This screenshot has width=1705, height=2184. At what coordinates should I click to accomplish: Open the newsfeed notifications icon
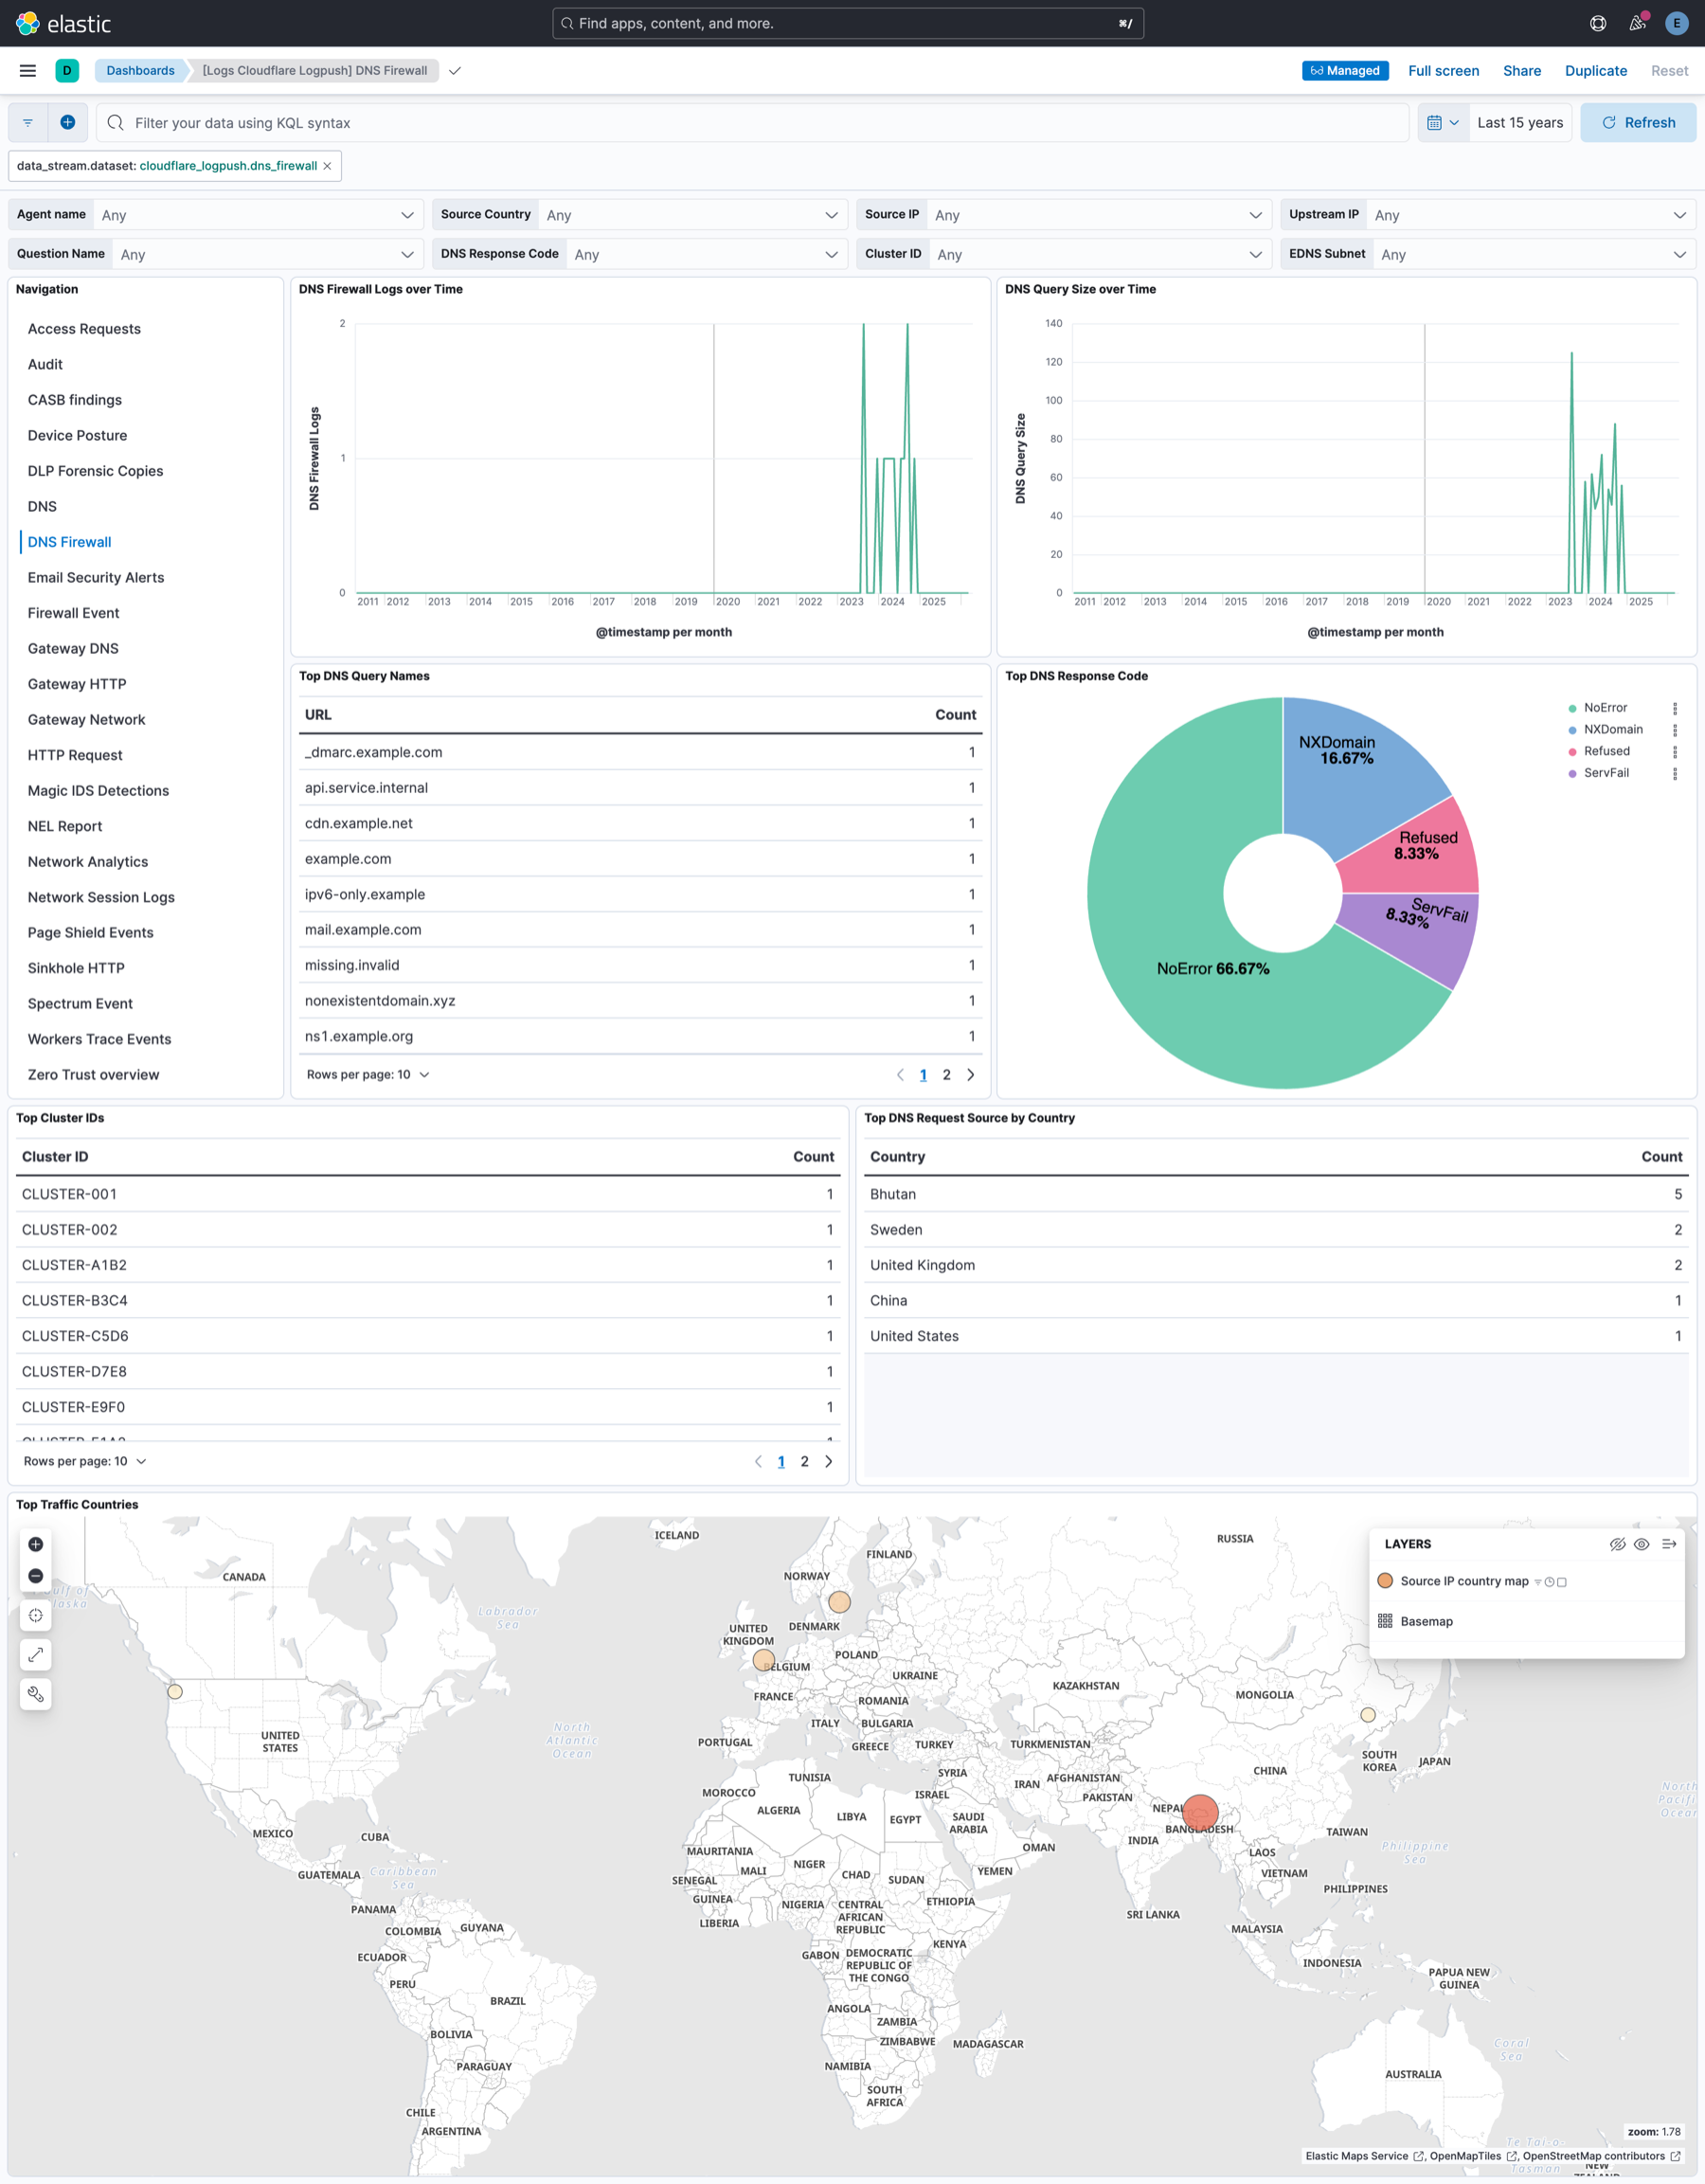click(1637, 23)
